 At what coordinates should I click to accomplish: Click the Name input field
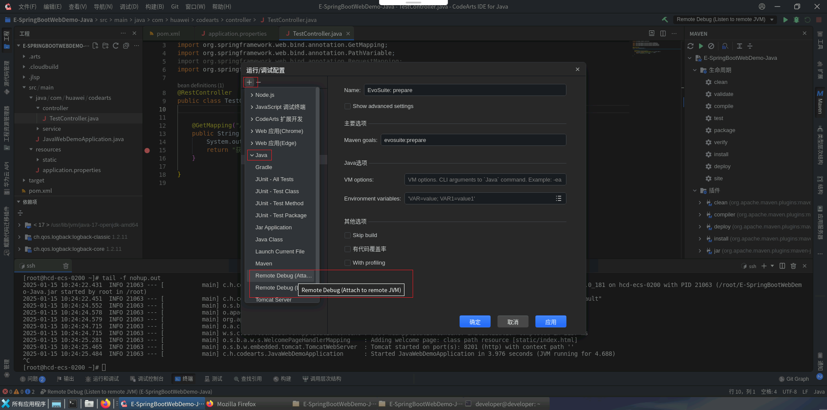coord(465,90)
